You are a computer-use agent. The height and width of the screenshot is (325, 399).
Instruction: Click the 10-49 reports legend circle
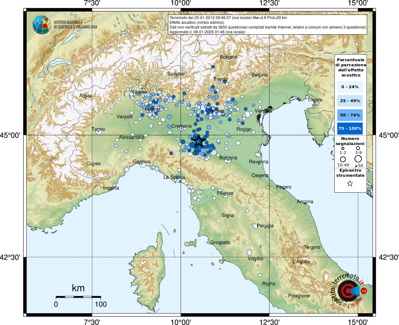343,159
